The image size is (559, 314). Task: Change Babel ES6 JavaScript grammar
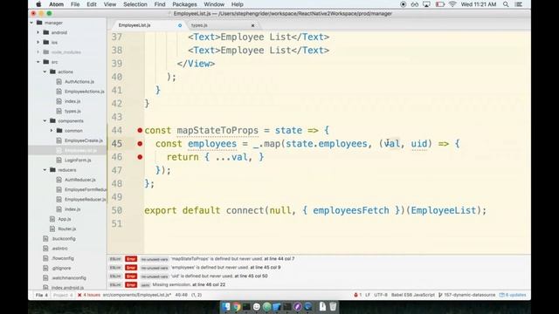click(x=413, y=295)
